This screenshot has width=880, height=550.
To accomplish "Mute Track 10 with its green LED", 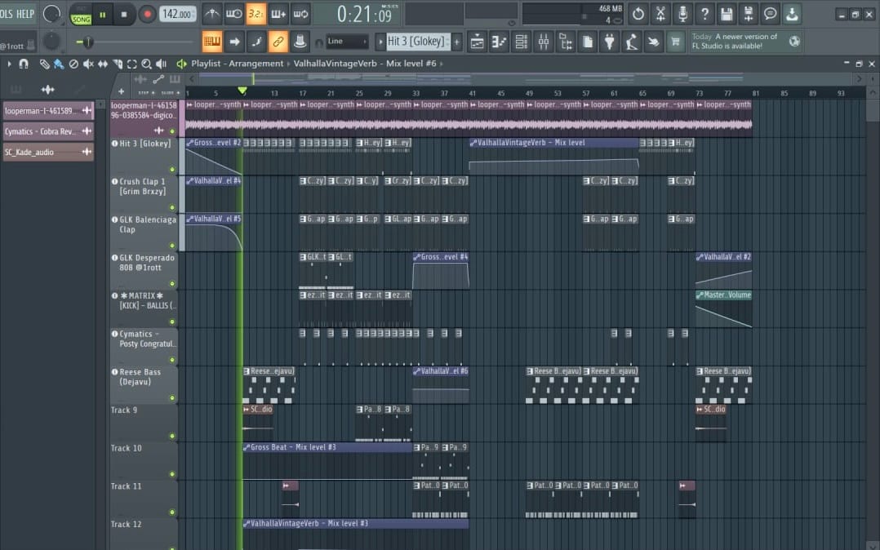I will [x=172, y=474].
